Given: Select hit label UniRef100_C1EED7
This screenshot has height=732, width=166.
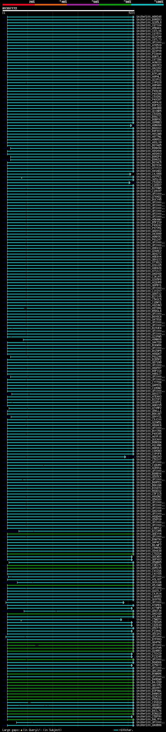Looking at the screenshot, I should (149, 185).
